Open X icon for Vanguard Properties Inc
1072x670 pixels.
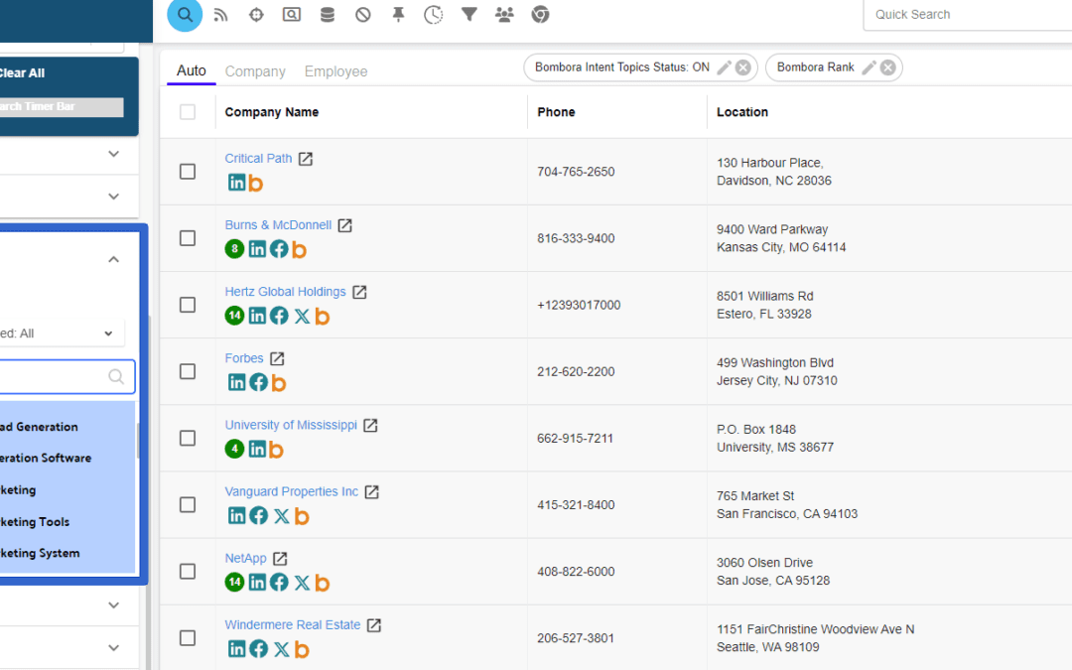tap(281, 516)
